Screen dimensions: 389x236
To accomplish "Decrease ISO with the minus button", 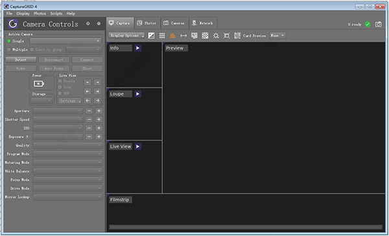I will [89, 128].
